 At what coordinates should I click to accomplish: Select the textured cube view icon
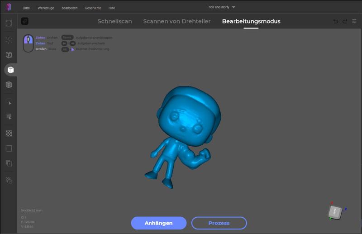coord(9,85)
